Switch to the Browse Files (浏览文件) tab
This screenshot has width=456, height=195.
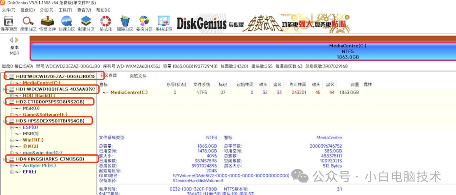pyautogui.click(x=138, y=77)
